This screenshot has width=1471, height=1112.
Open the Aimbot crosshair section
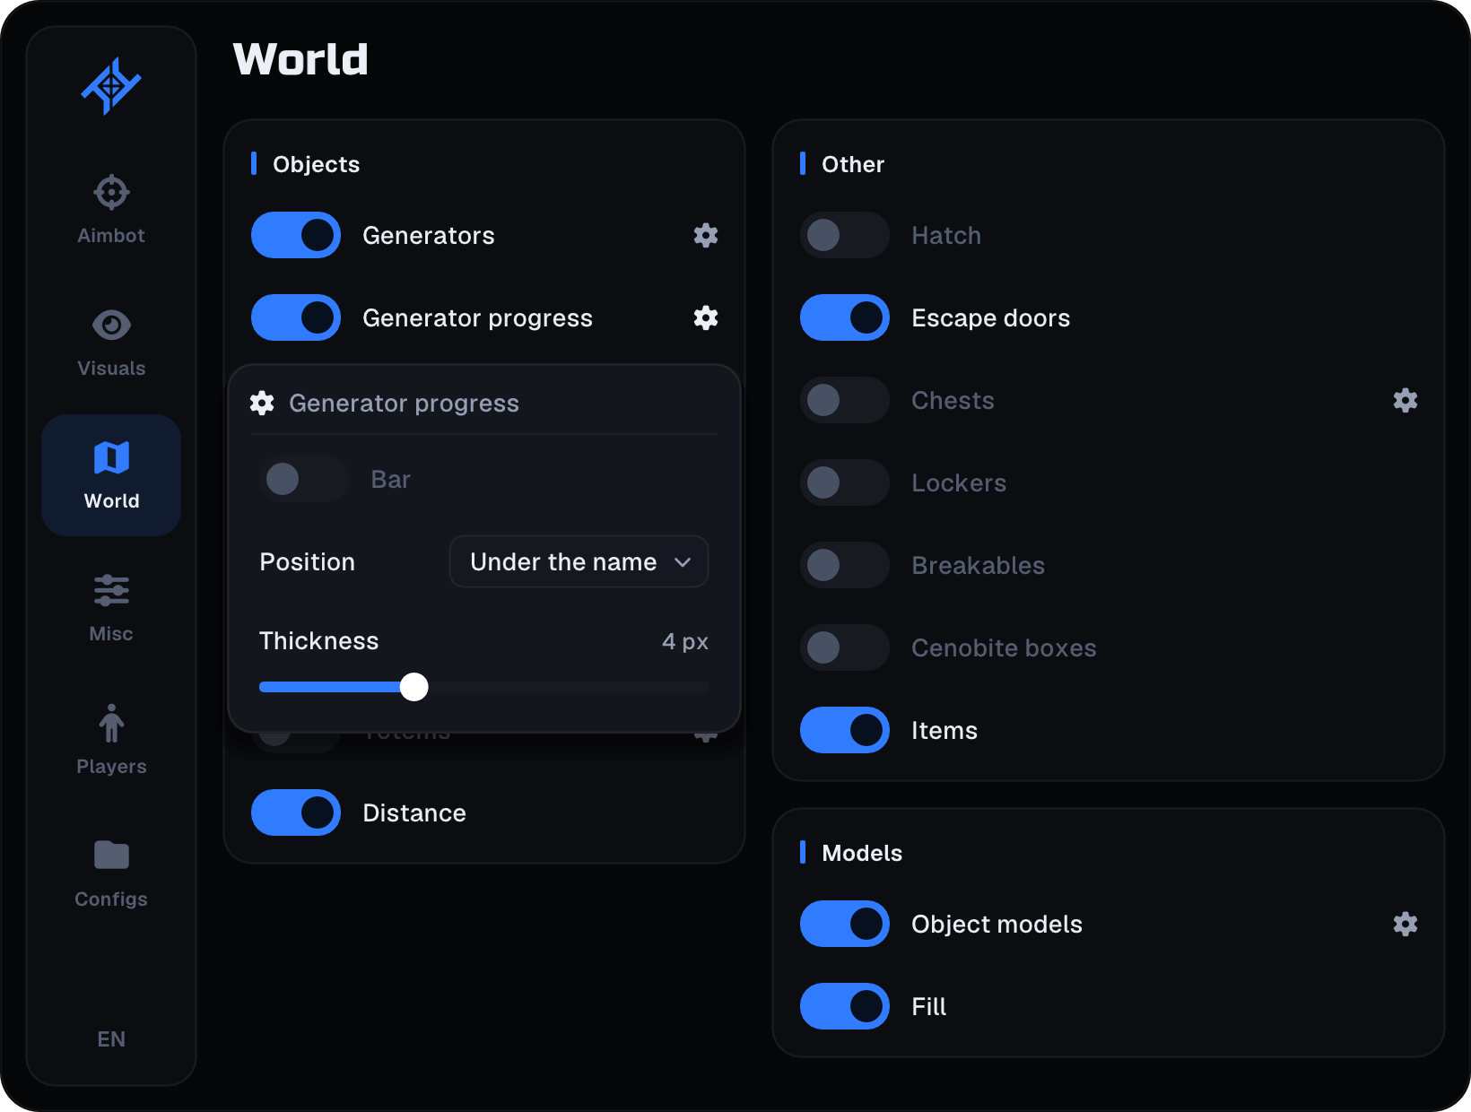[x=111, y=210]
